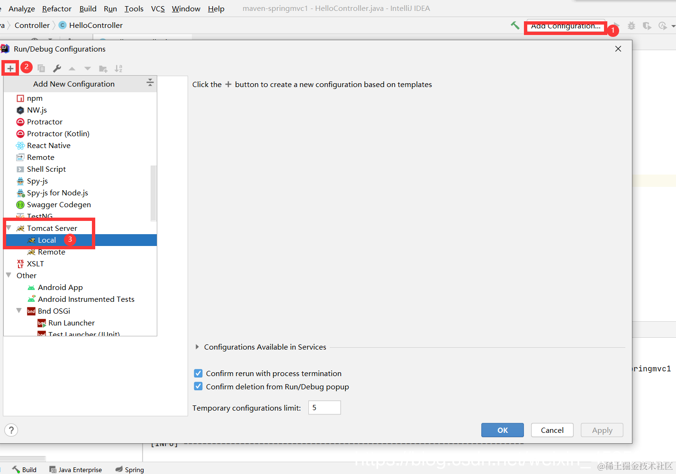Click the Apply button

pos(602,430)
